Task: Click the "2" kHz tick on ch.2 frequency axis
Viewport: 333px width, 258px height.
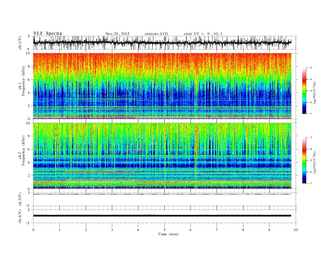Action: (x=29, y=176)
